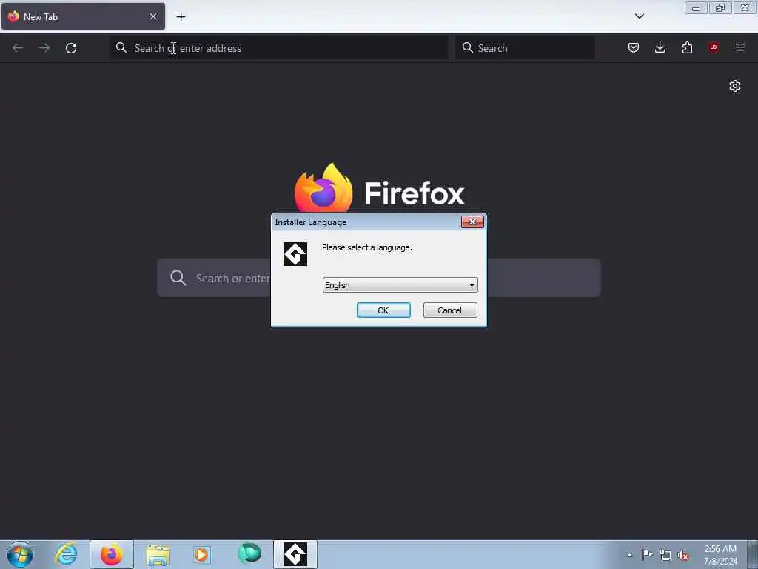Open the Action Center flag icon

tap(647, 554)
